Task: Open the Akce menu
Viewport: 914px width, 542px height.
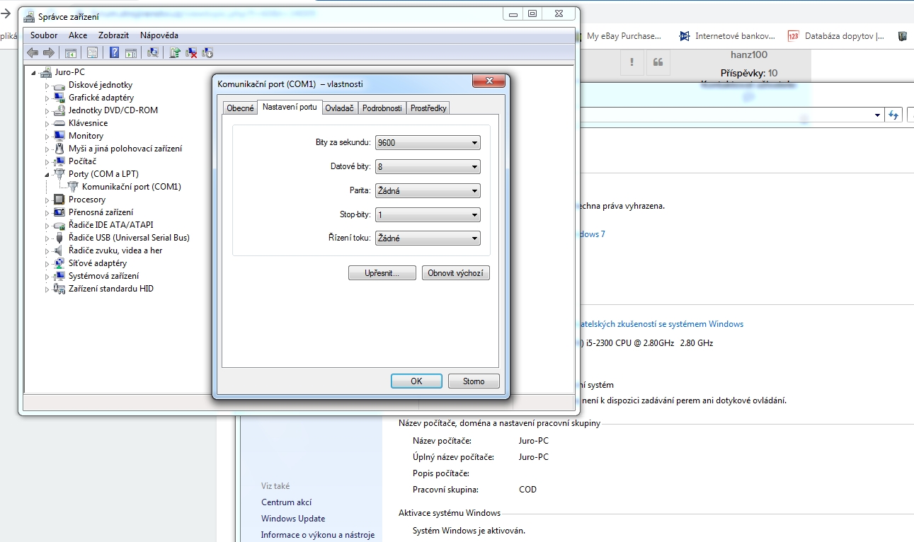Action: click(x=78, y=35)
